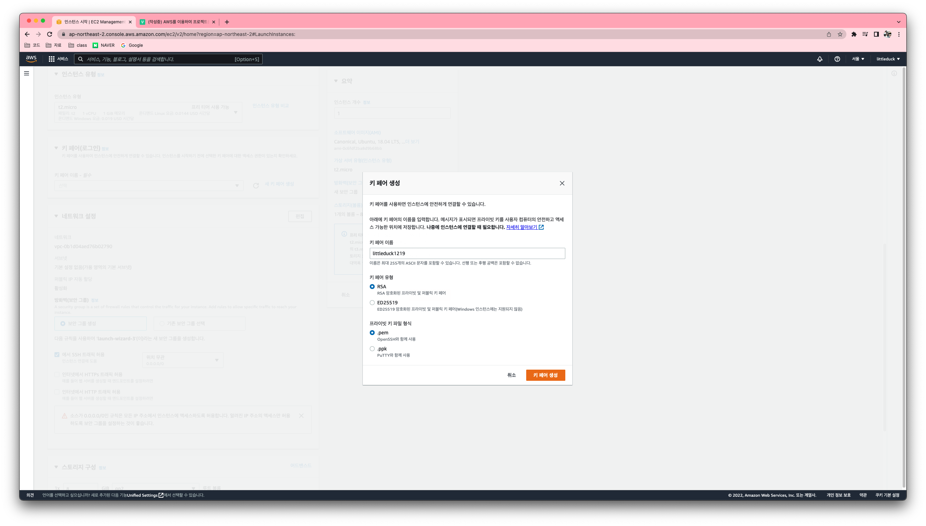Open the 자료 bookmark folder
Viewport: 926px width, 526px height.
(x=53, y=45)
